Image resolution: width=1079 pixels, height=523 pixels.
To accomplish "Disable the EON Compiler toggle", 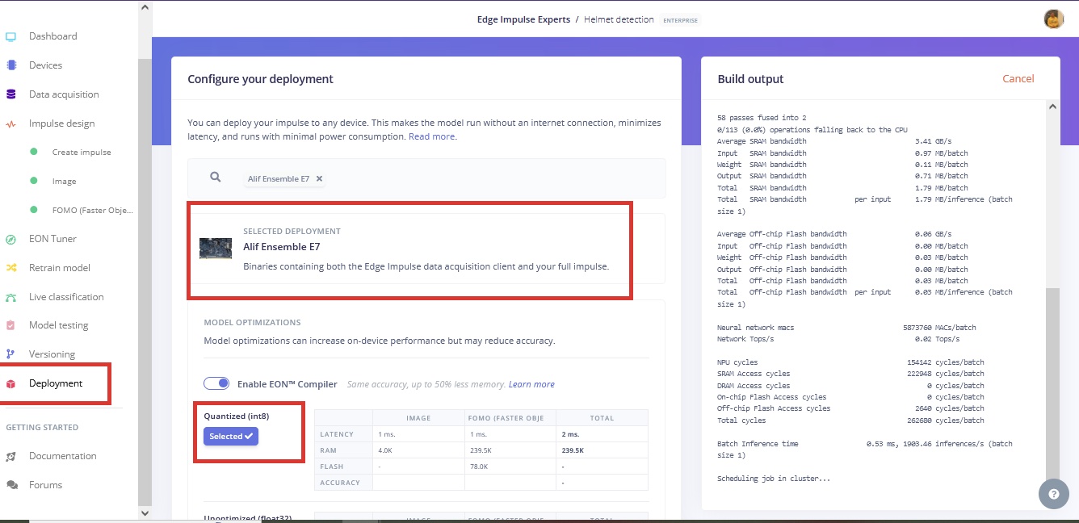I will pyautogui.click(x=216, y=383).
